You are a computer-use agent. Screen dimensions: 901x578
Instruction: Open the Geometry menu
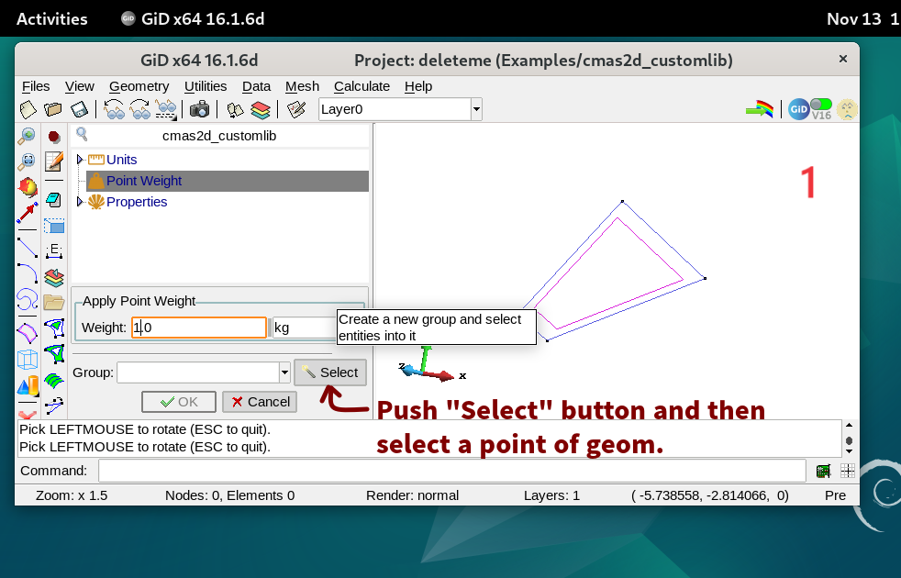click(139, 86)
